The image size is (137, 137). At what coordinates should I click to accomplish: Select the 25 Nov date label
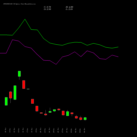tap(54, 130)
